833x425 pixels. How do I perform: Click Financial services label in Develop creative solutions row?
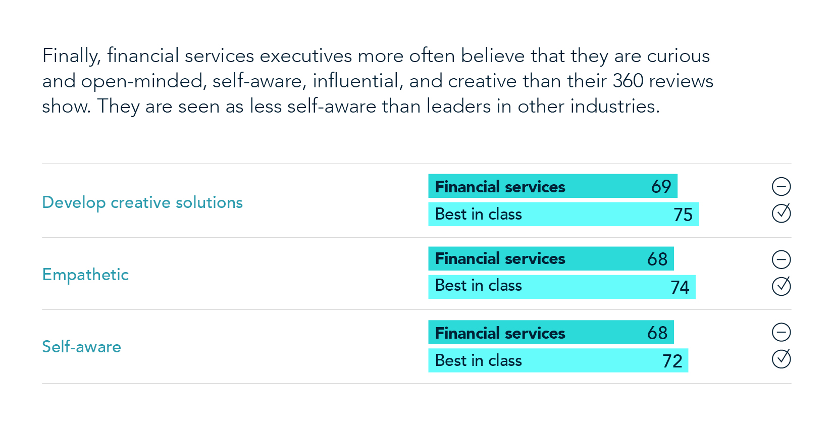pyautogui.click(x=500, y=187)
